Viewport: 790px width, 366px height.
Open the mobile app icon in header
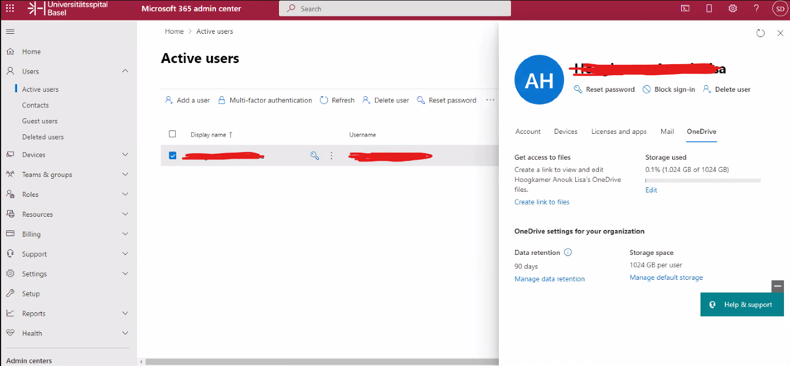point(709,8)
